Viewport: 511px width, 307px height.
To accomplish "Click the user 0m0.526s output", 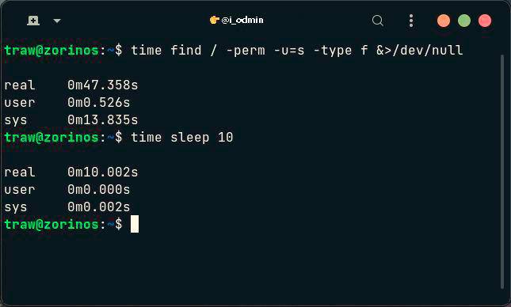I will click(67, 103).
